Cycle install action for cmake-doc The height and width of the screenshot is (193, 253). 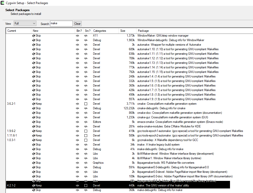[x=34, y=113]
